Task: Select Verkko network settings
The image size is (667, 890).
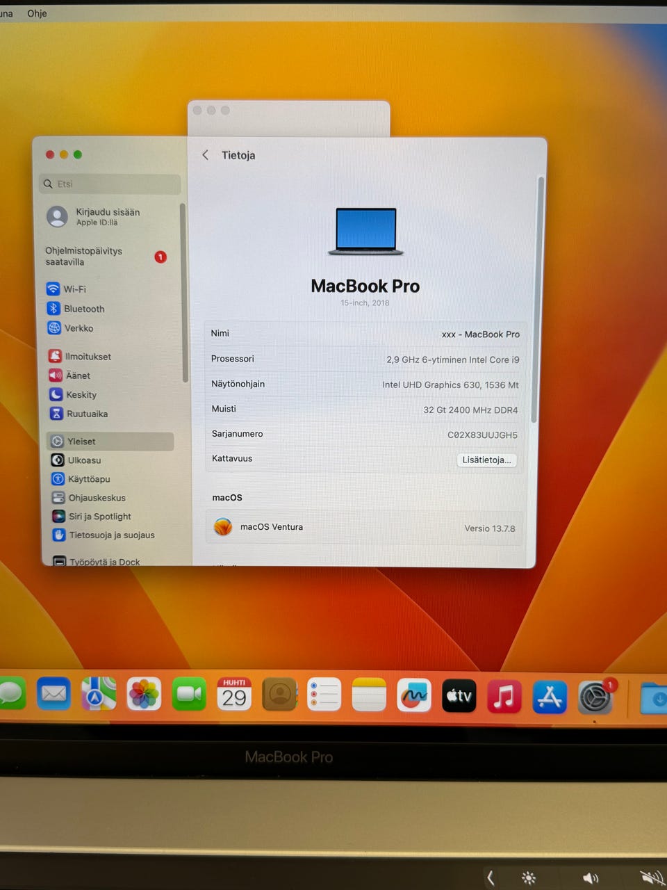Action: 70,328
